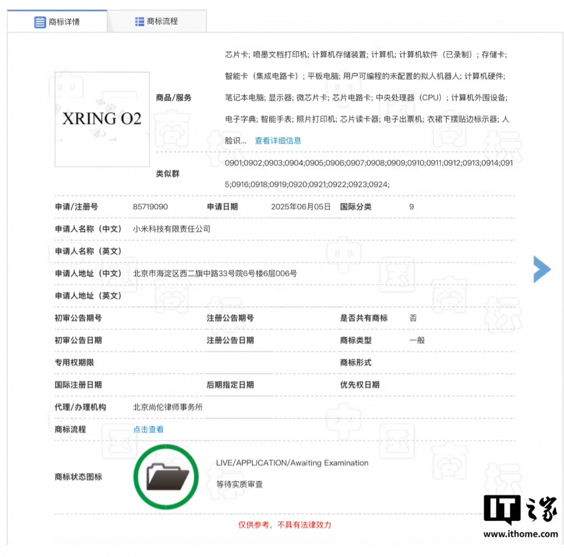Open the 点击查看 trademark process link

point(148,429)
